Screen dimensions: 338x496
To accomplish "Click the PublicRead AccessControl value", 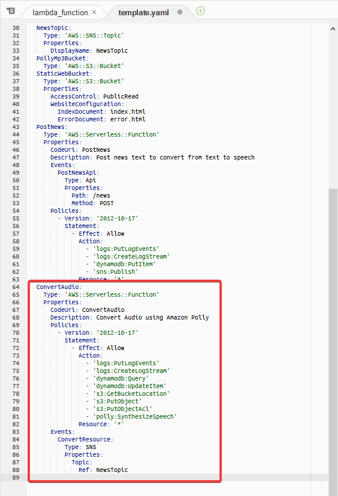I will 120,97.
